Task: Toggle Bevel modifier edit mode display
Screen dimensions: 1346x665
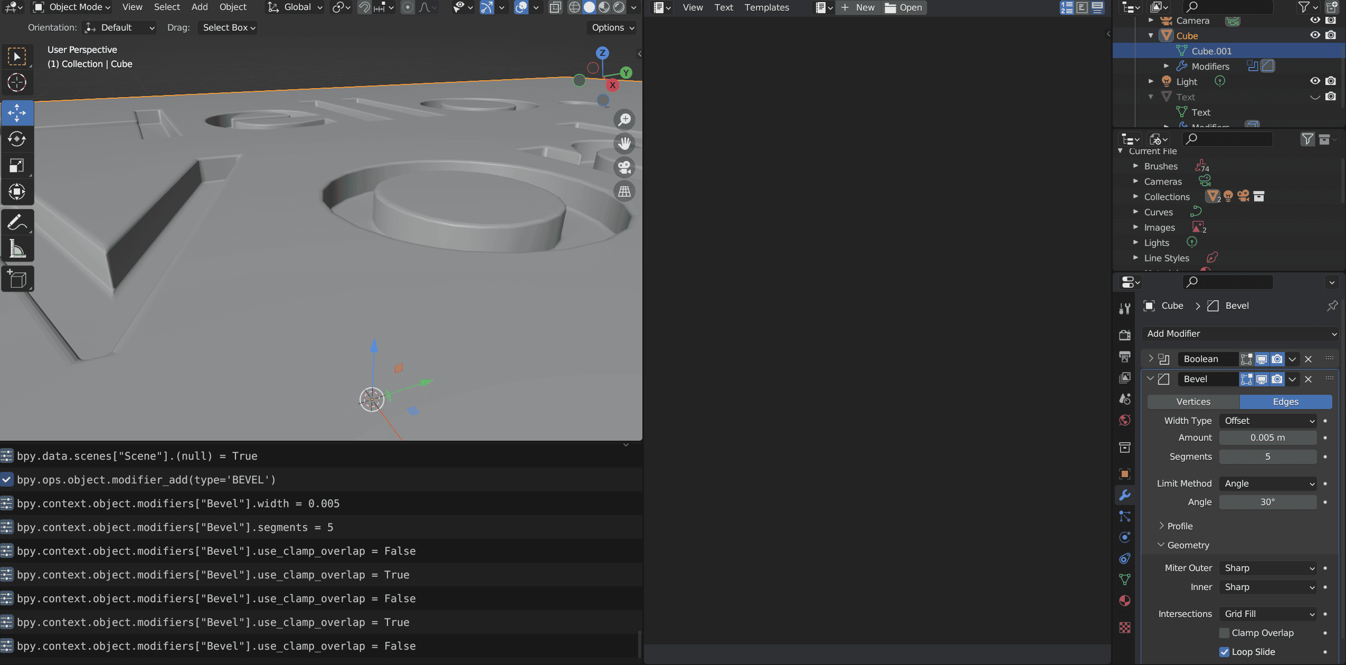Action: [1246, 379]
